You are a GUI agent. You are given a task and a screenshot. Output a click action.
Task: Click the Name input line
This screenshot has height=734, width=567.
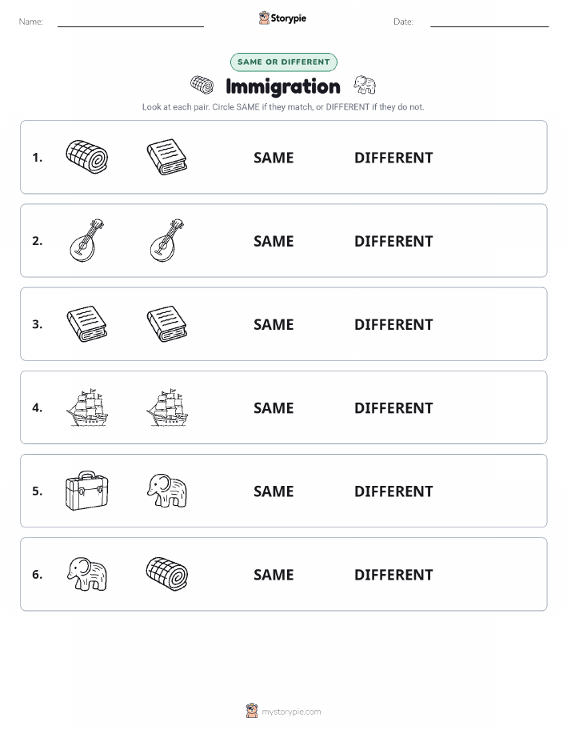coord(130,22)
